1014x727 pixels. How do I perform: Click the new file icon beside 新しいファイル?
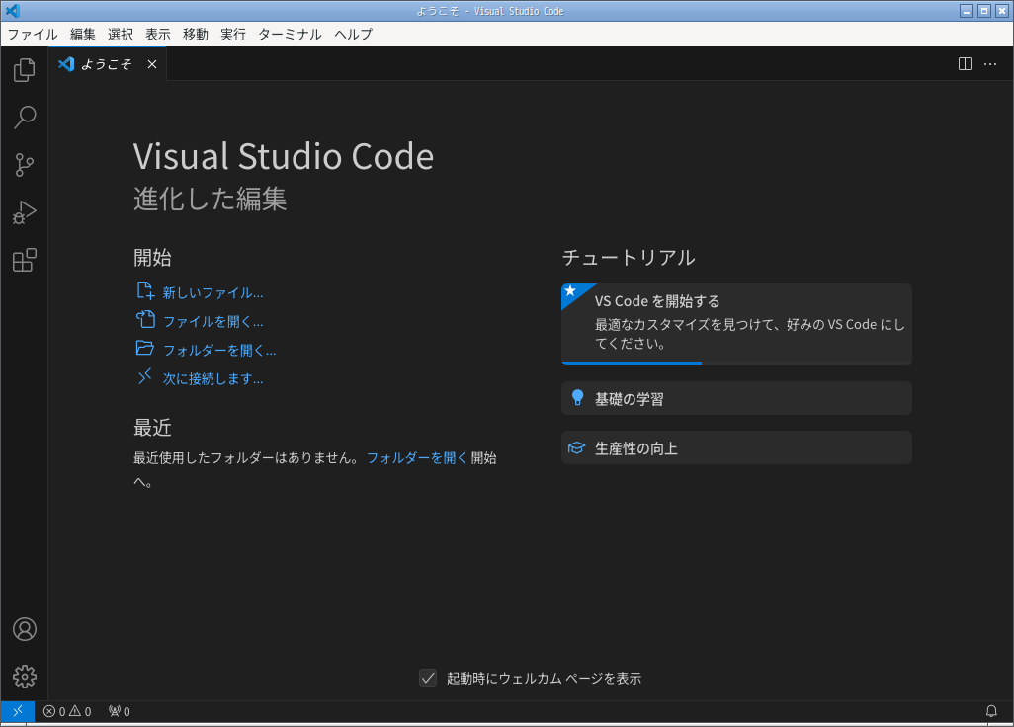tap(145, 290)
